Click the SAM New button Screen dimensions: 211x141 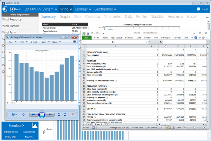[15, 9]
